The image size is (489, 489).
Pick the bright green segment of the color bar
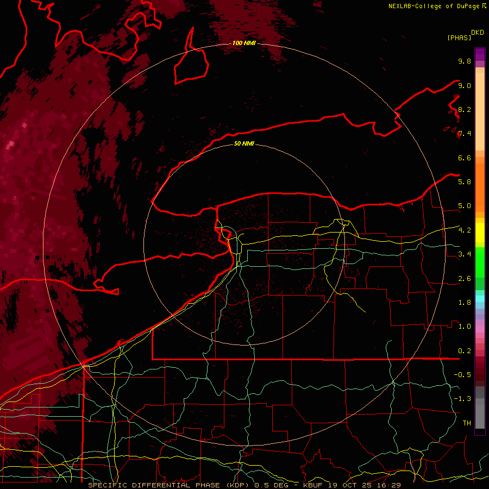click(480, 262)
